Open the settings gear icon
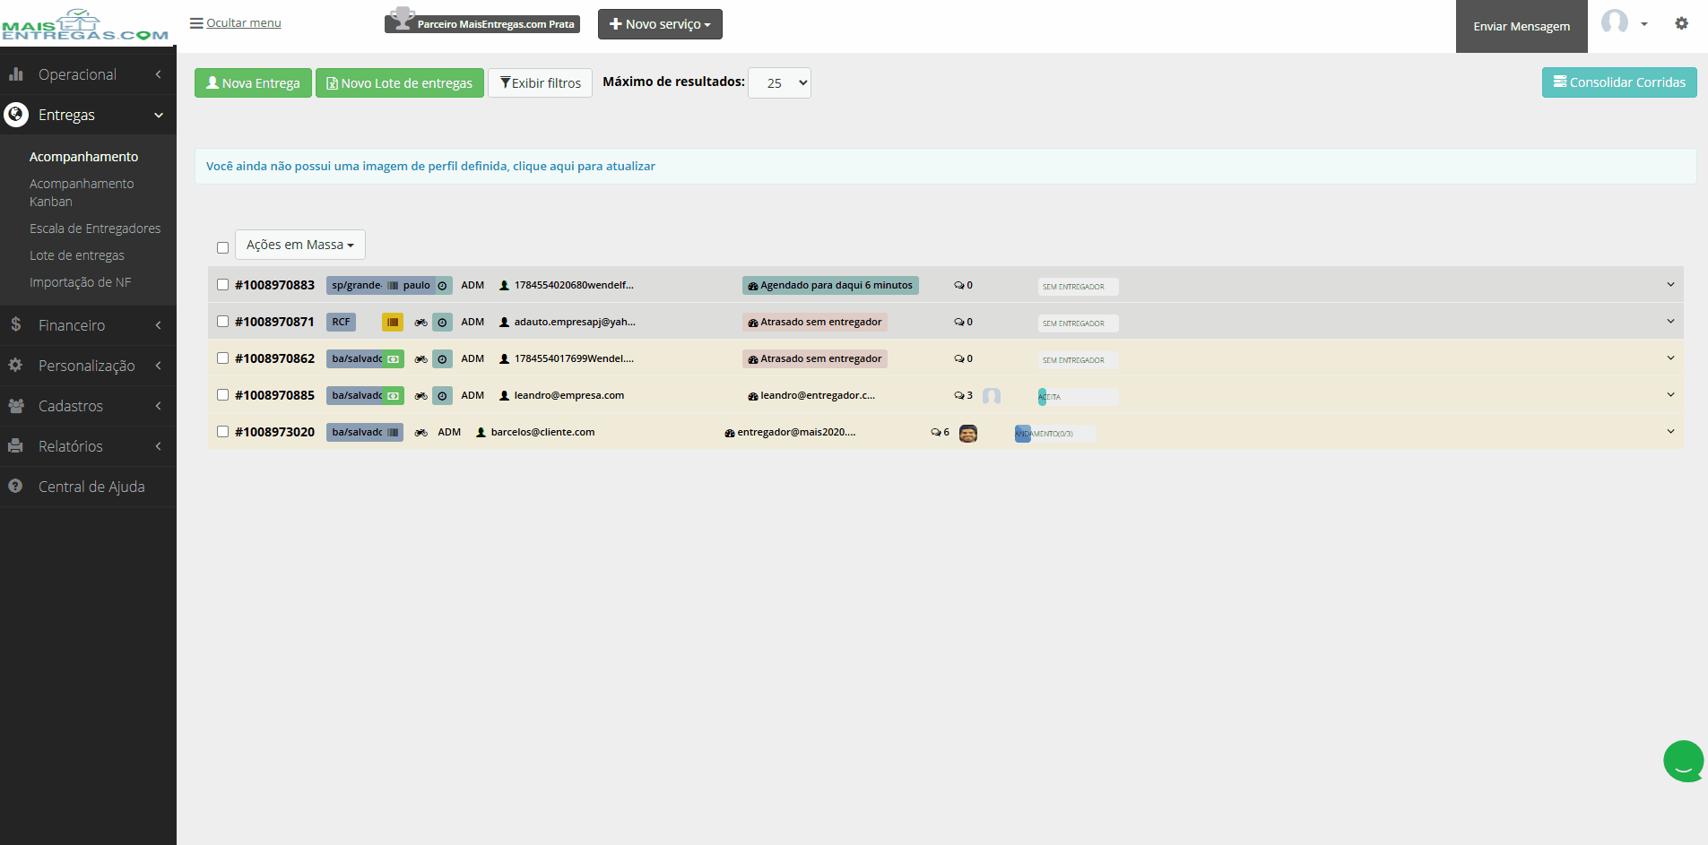 point(1681,23)
